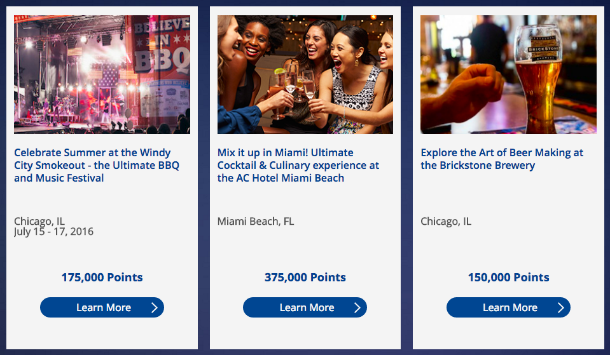Viewport: 610px width, 355px height.
Task: Click the Mix it up in Miami title
Action: point(298,165)
